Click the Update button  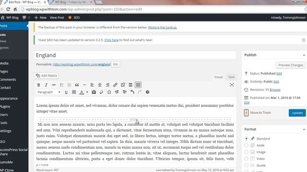(x=297, y=113)
